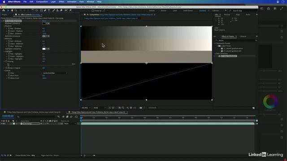Click the Shadows Unbalance black color swatch

(x=44, y=23)
